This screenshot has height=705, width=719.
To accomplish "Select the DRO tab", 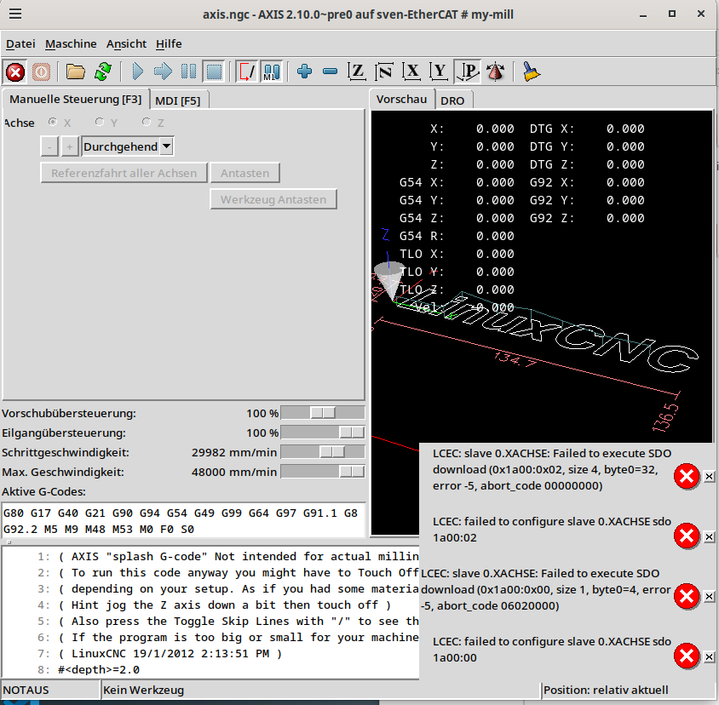I will coord(452,100).
